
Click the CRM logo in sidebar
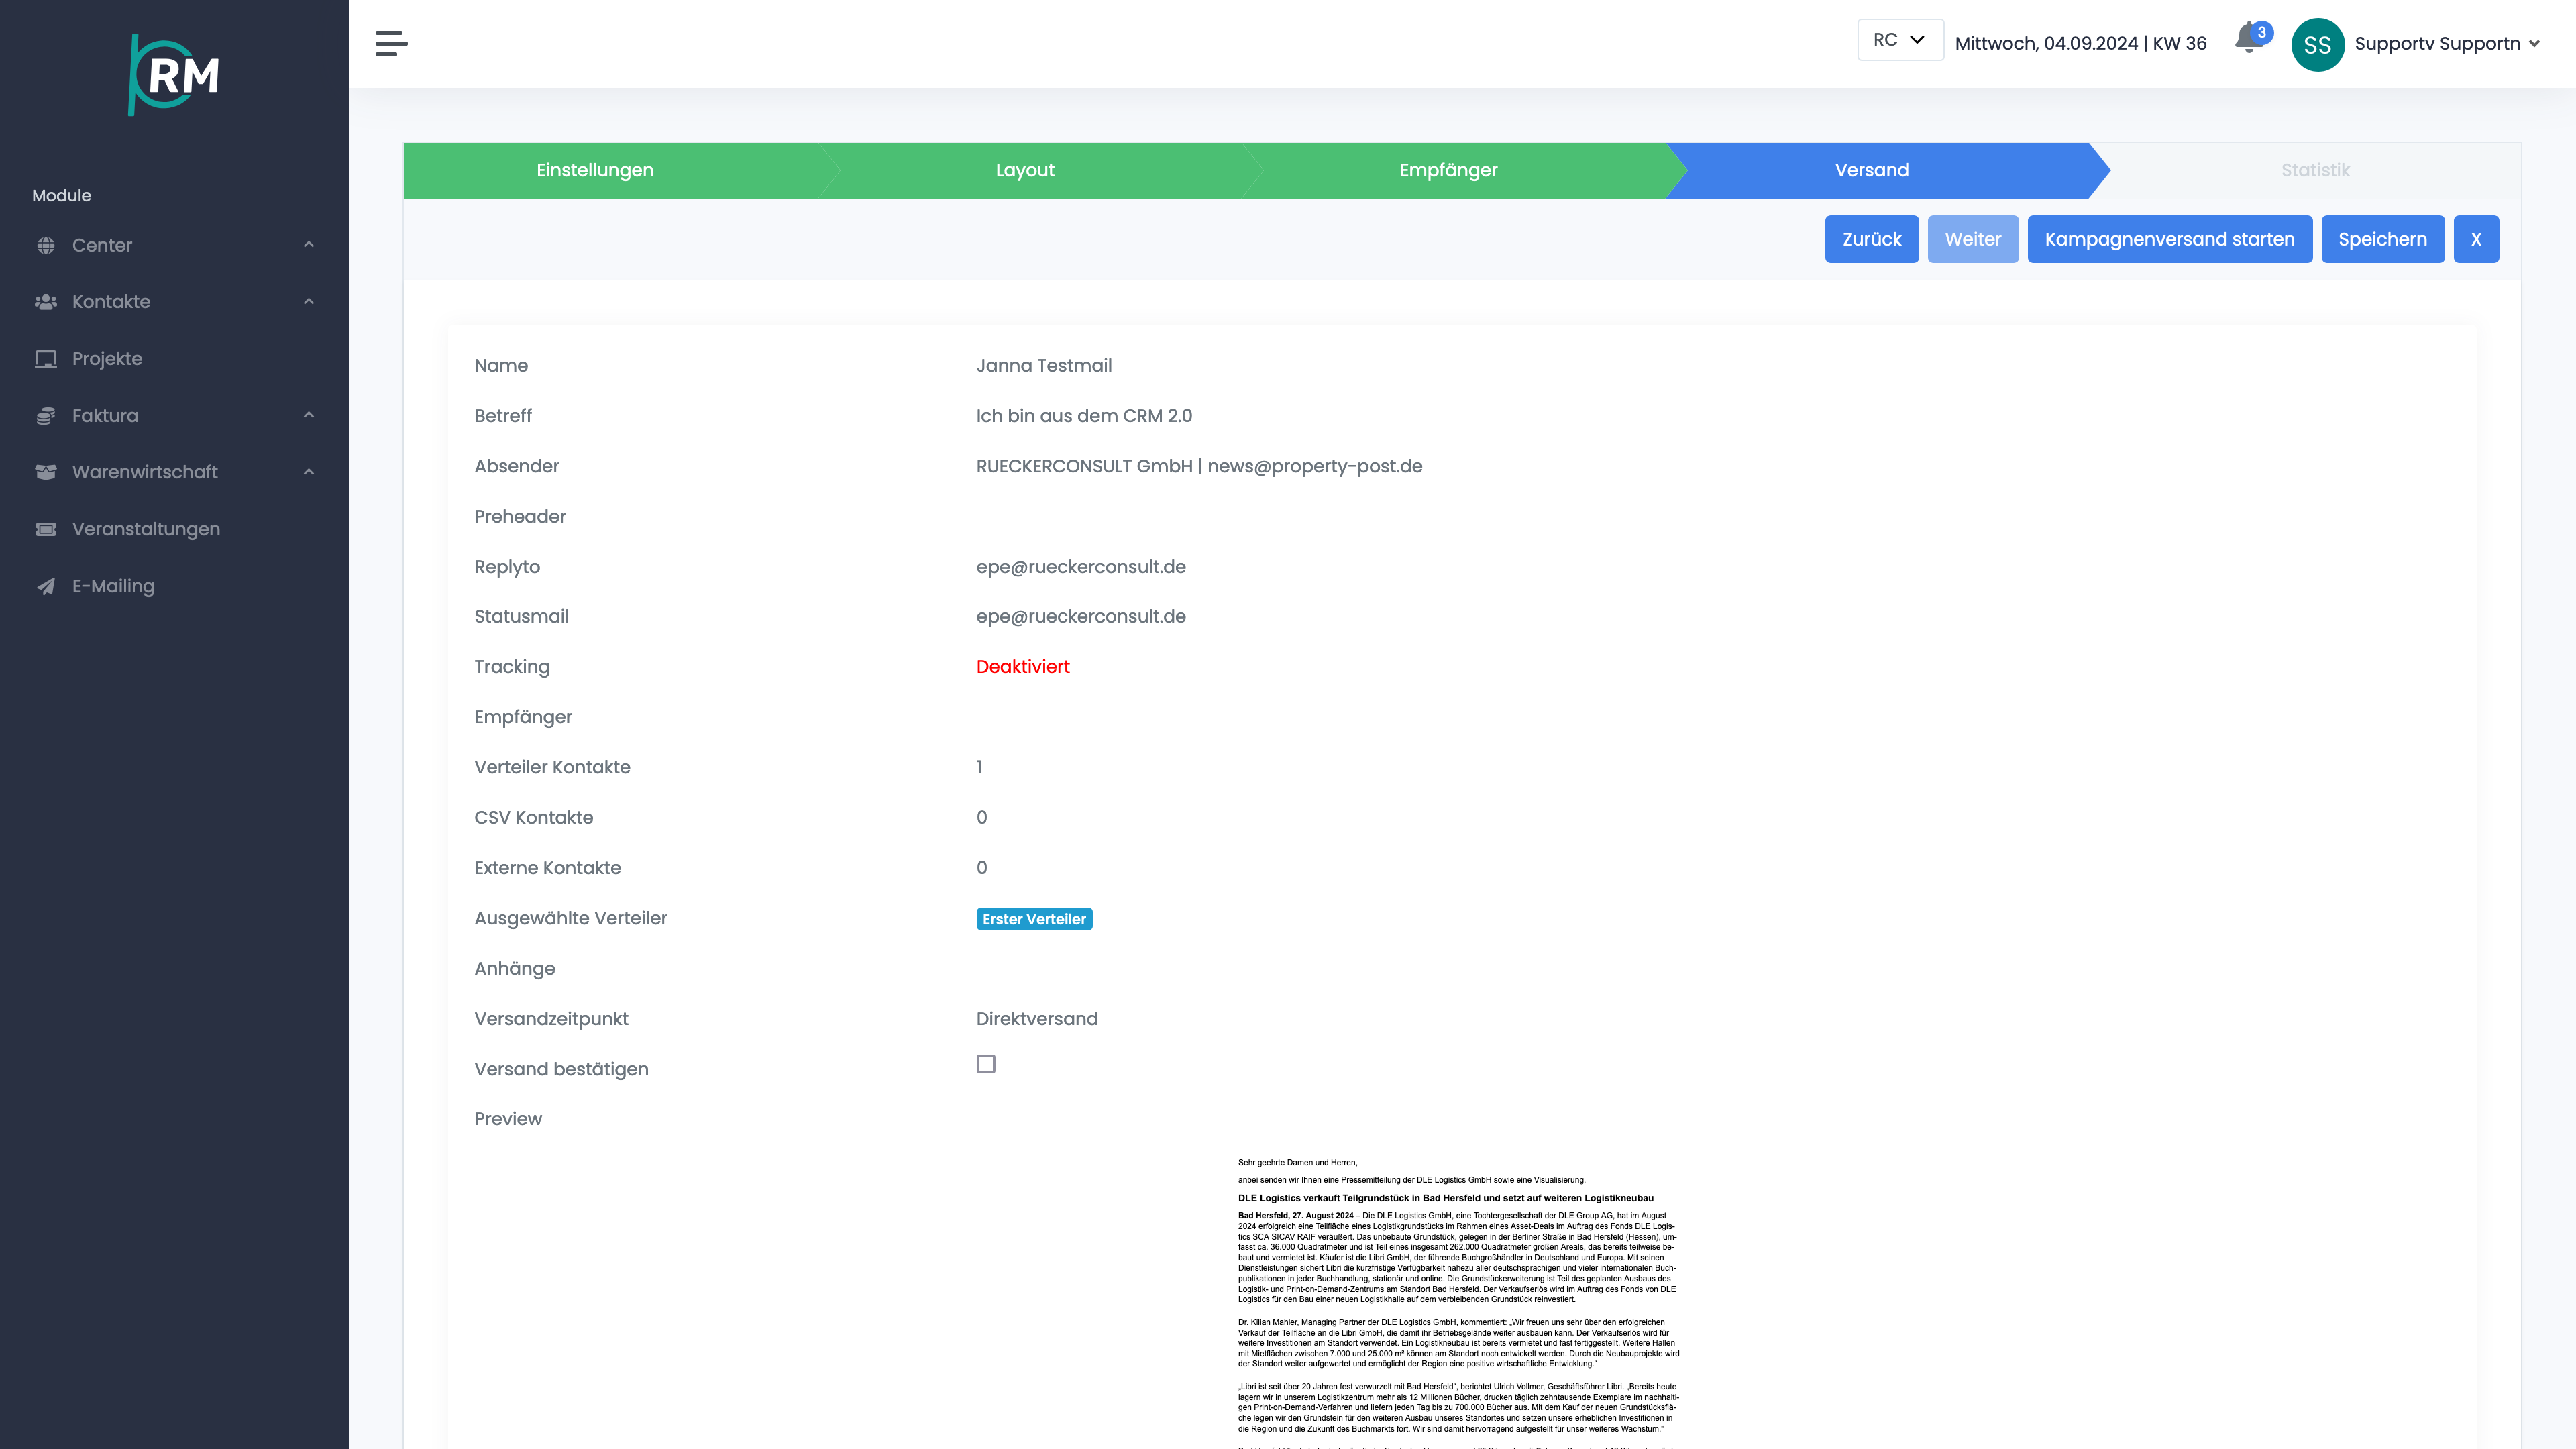coord(174,75)
